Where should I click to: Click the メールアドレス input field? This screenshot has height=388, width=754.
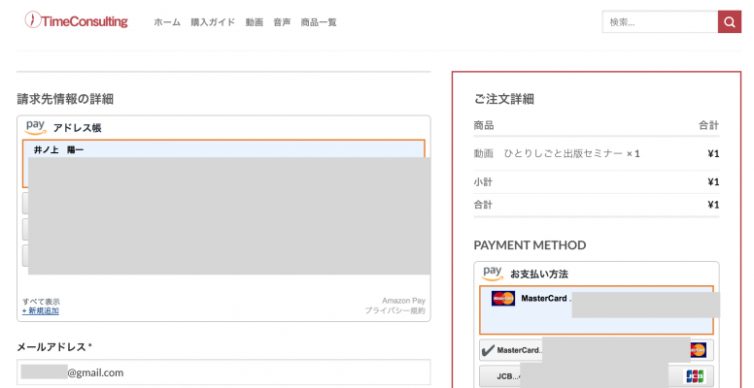coord(223,372)
